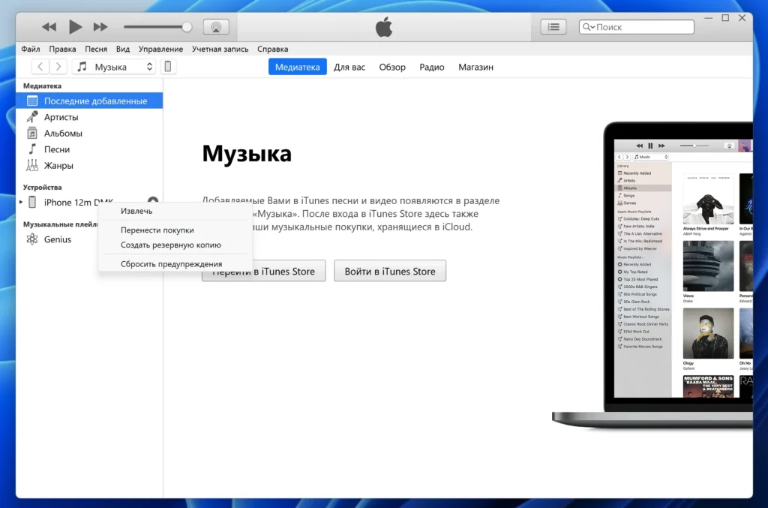Switch to the Медиатека tab
The width and height of the screenshot is (768, 508).
click(x=297, y=67)
